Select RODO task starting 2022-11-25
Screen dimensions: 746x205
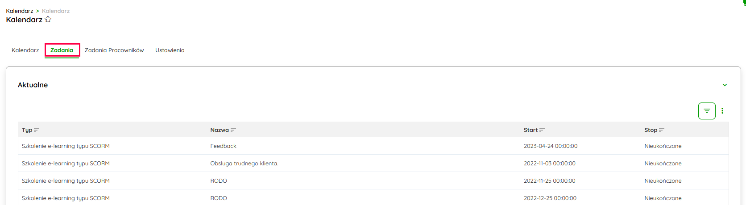219,181
